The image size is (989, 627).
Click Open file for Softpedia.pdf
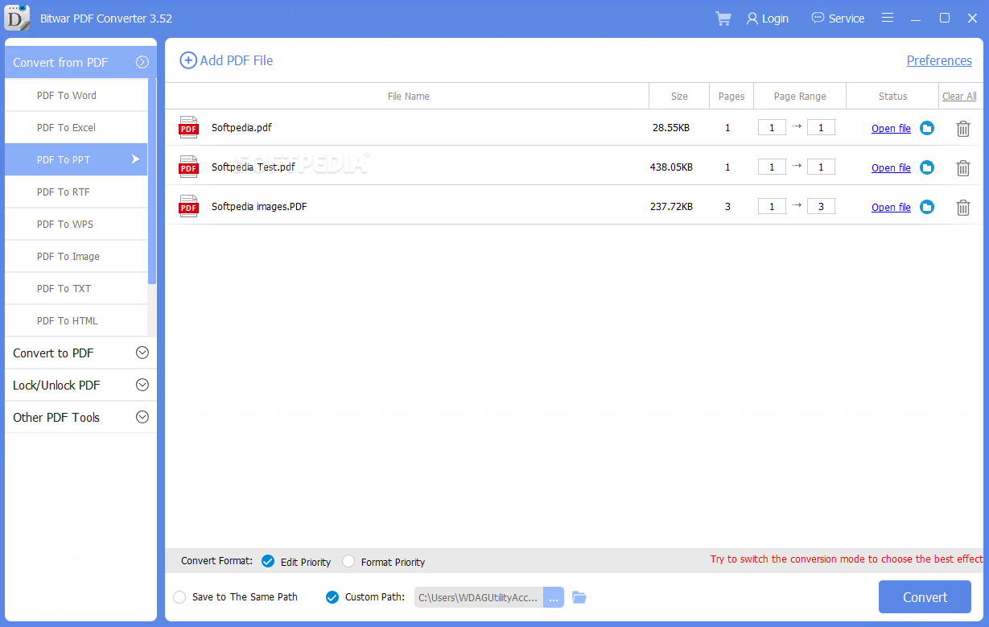coord(891,128)
